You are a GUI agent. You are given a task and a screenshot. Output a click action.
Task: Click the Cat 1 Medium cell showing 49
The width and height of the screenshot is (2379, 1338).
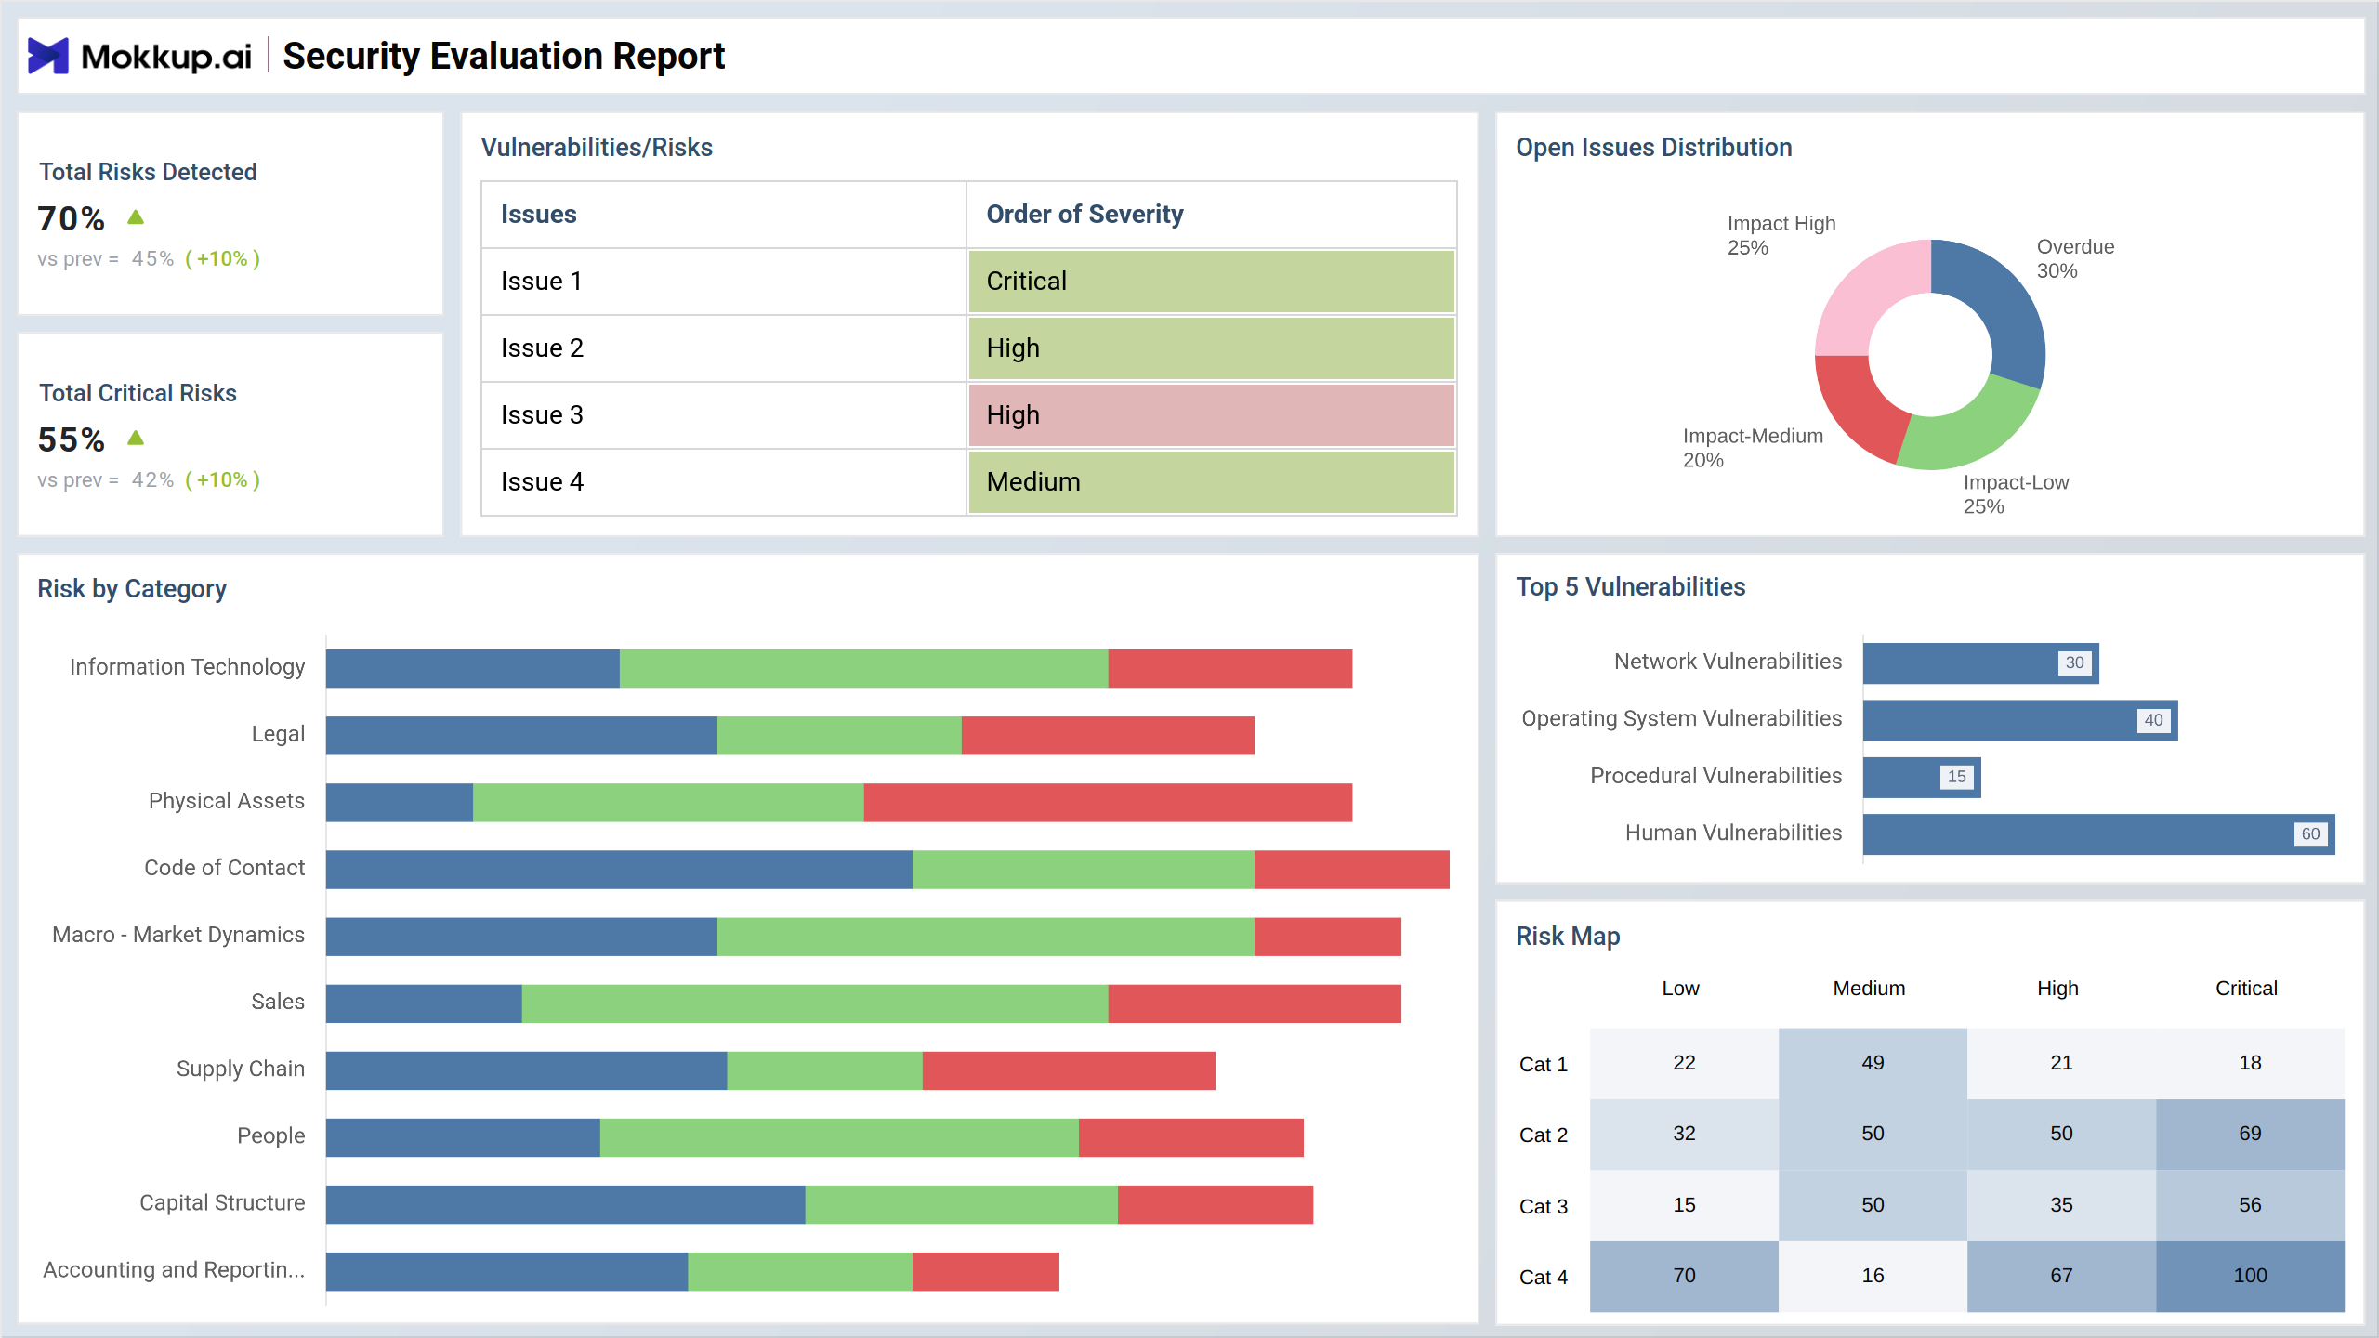click(1873, 1064)
